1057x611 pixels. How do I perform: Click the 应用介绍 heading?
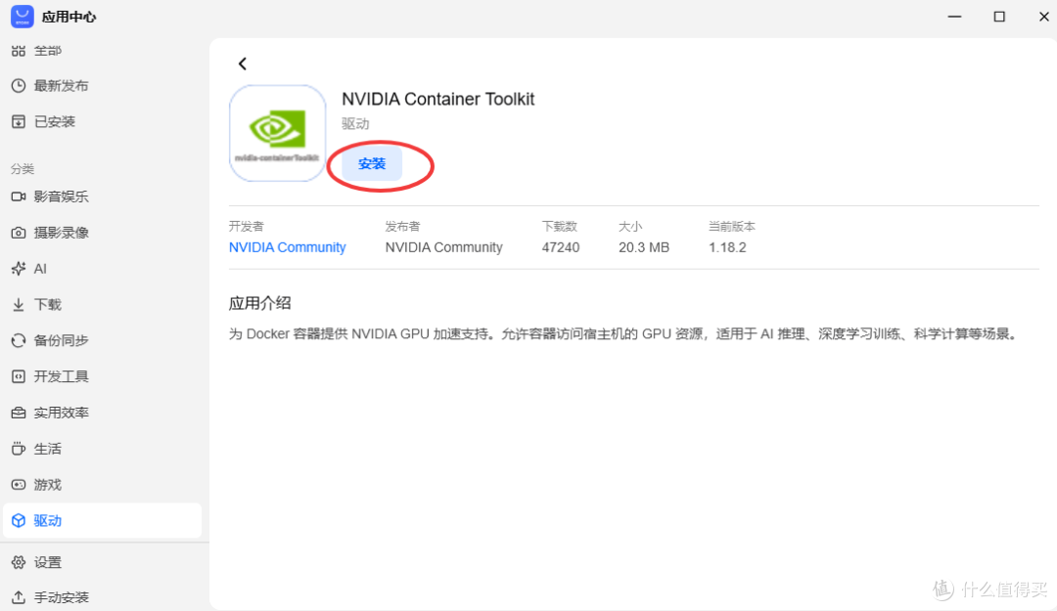click(x=260, y=303)
